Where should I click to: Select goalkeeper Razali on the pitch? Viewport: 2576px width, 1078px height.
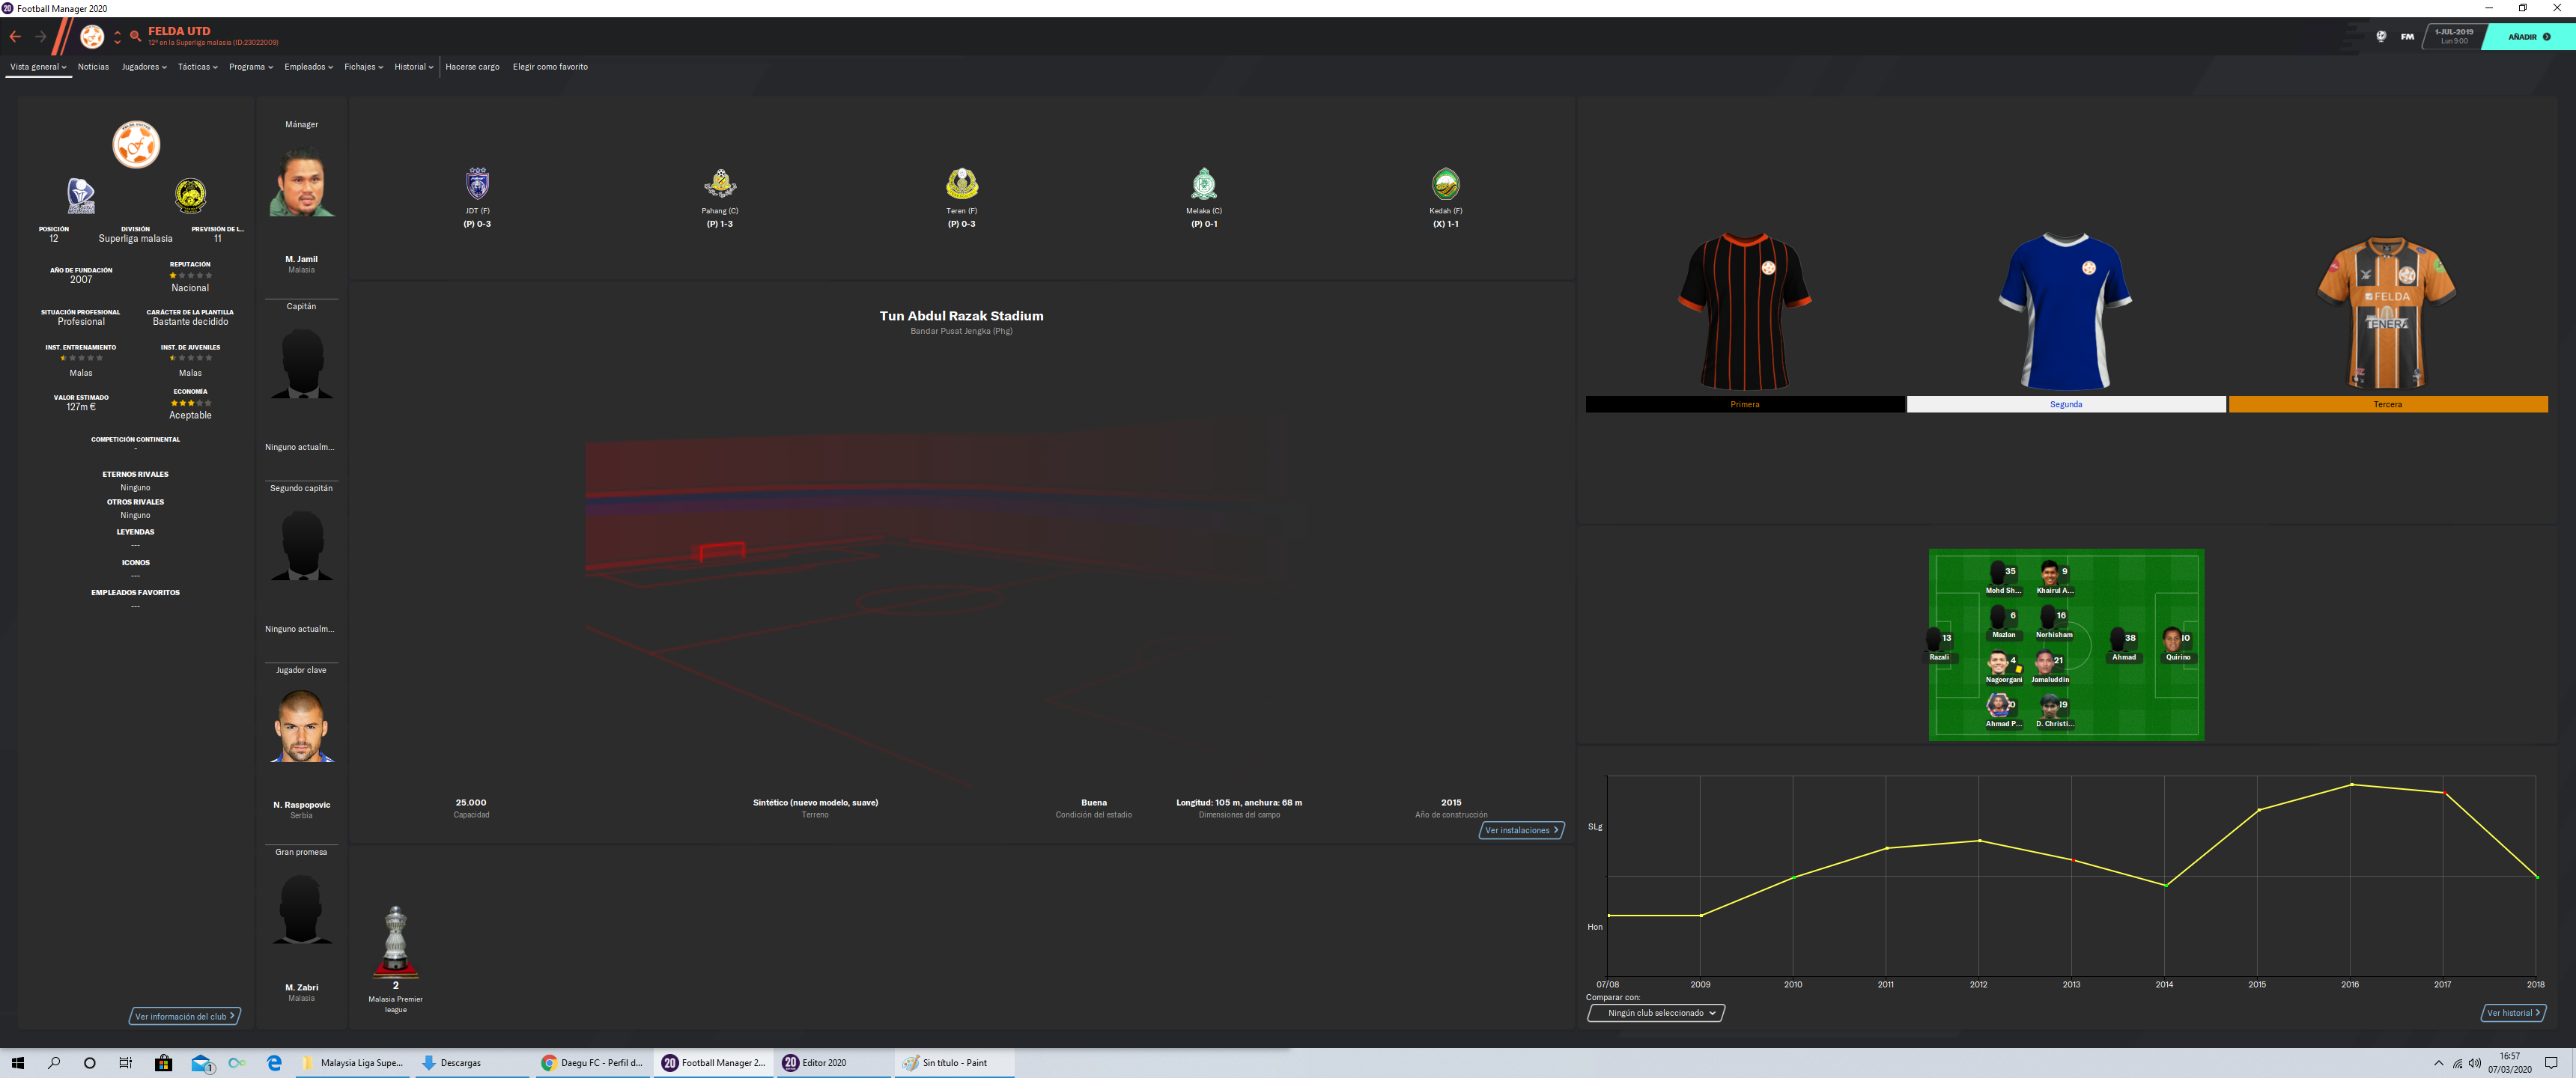coord(1939,644)
